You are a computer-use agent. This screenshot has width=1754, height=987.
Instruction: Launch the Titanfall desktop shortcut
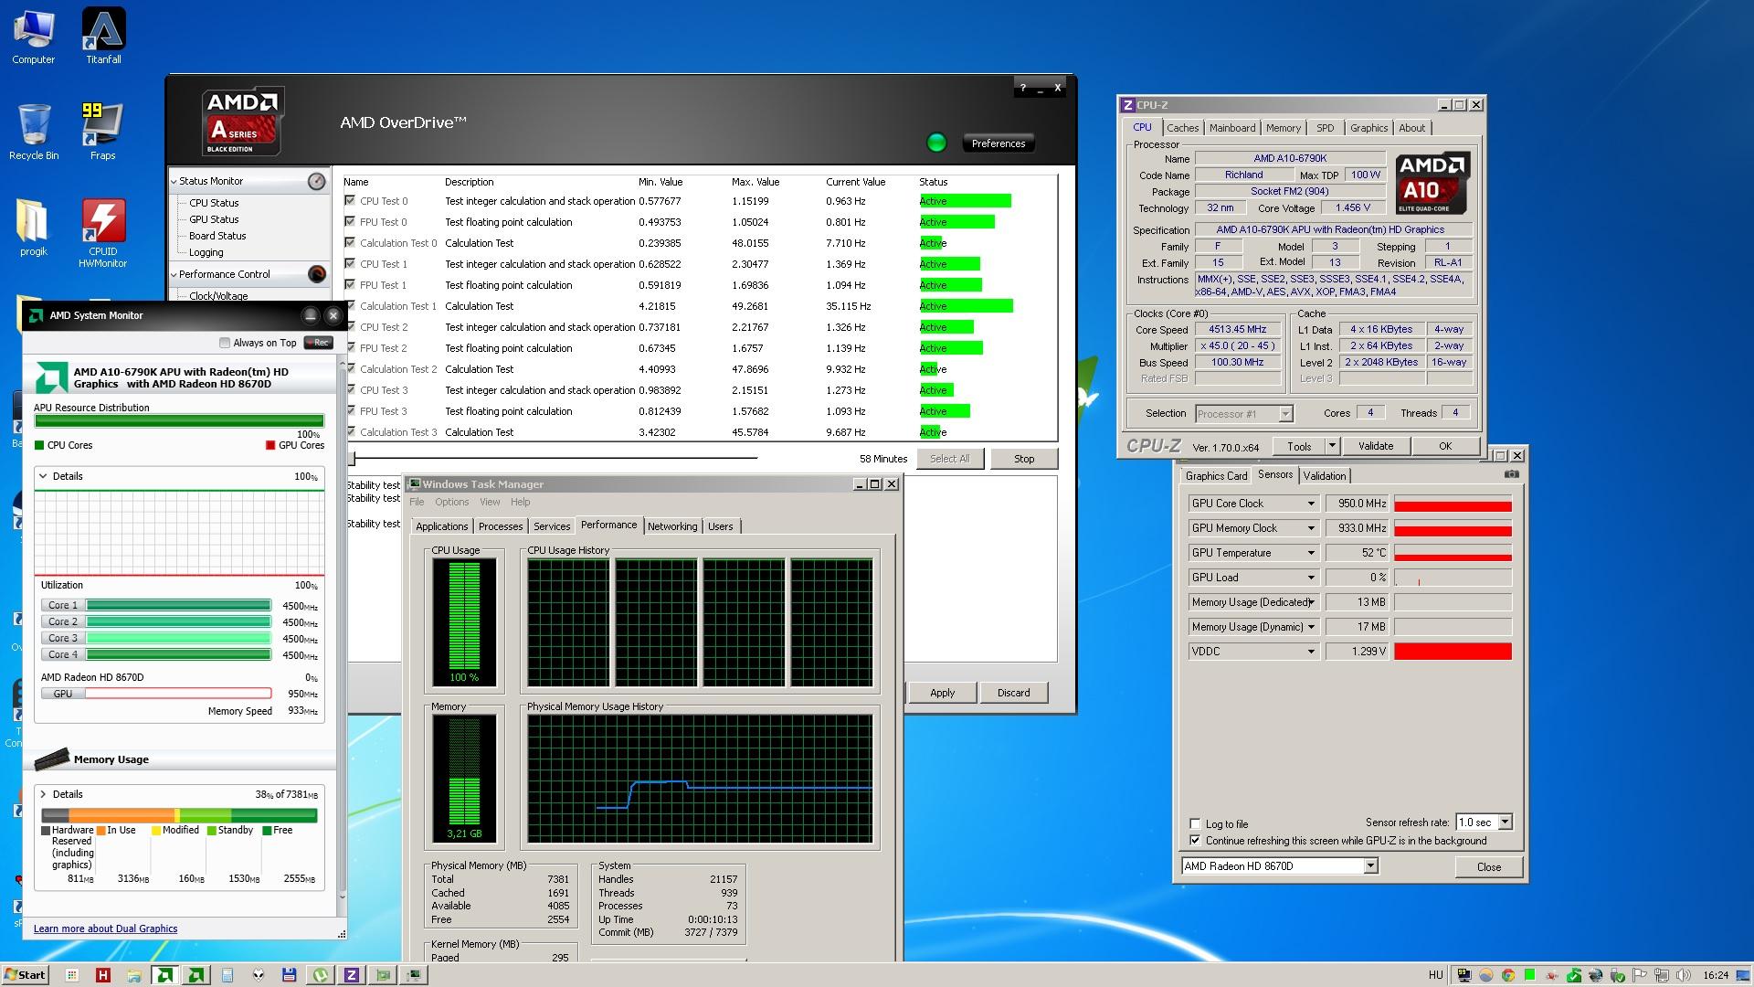click(103, 37)
